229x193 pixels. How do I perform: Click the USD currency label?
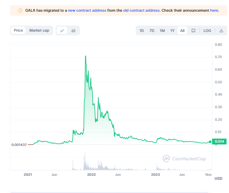pos(218,179)
